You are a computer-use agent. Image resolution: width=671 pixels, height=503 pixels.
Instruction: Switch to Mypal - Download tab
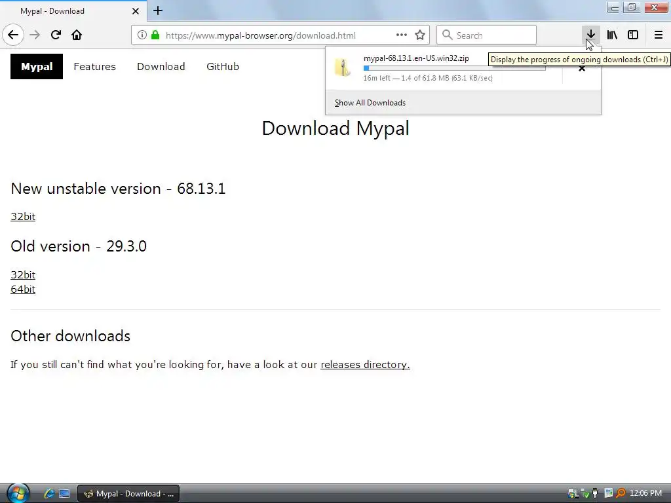pyautogui.click(x=73, y=11)
